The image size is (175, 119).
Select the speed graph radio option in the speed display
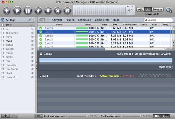tap(129, 10)
